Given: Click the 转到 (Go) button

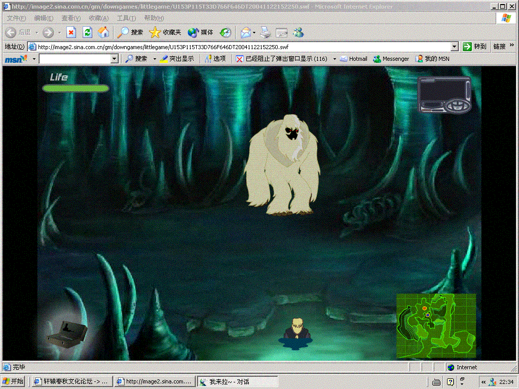Looking at the screenshot, I should (474, 47).
